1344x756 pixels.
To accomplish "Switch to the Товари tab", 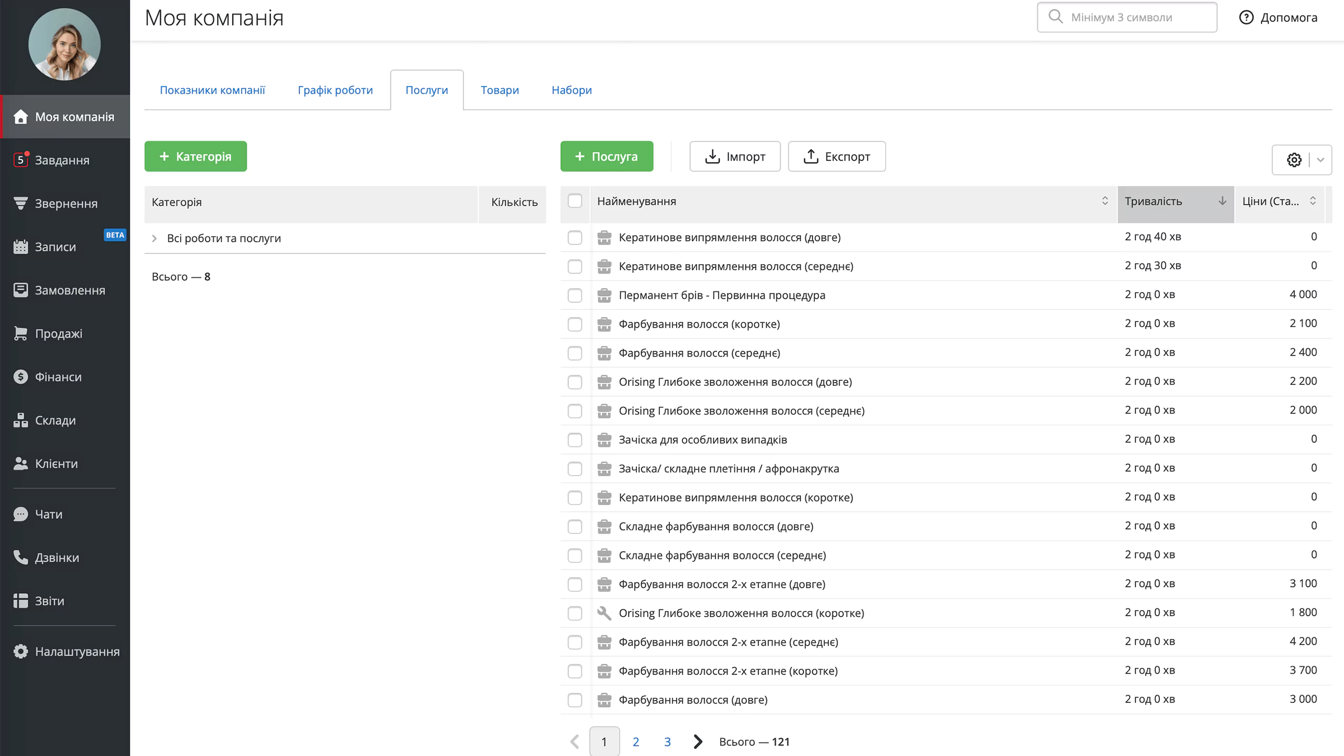I will [x=499, y=90].
